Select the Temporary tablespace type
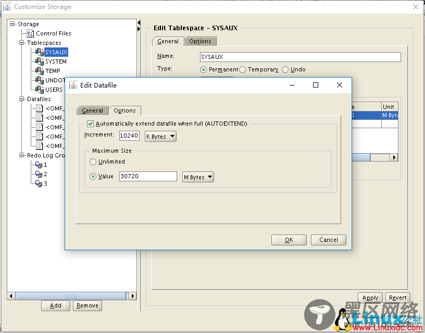The width and height of the screenshot is (425, 333). pyautogui.click(x=242, y=70)
